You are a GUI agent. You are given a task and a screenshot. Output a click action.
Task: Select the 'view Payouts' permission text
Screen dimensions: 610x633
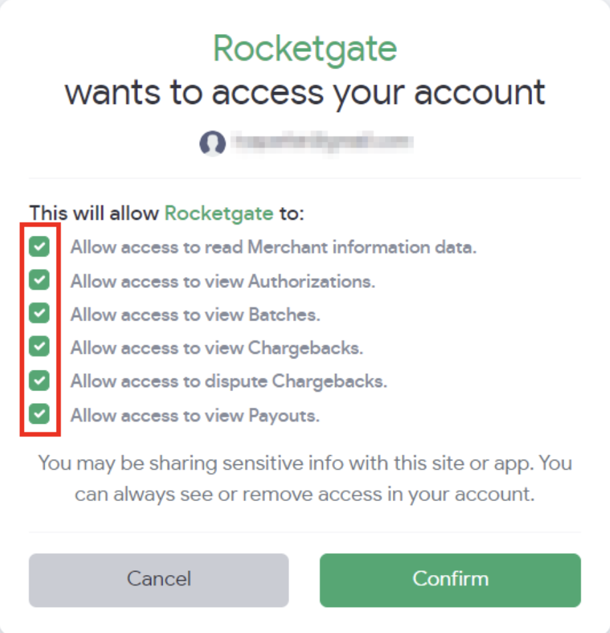(195, 415)
